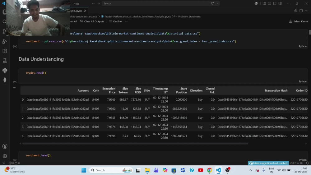Click the remote window status icon

pos(3,163)
